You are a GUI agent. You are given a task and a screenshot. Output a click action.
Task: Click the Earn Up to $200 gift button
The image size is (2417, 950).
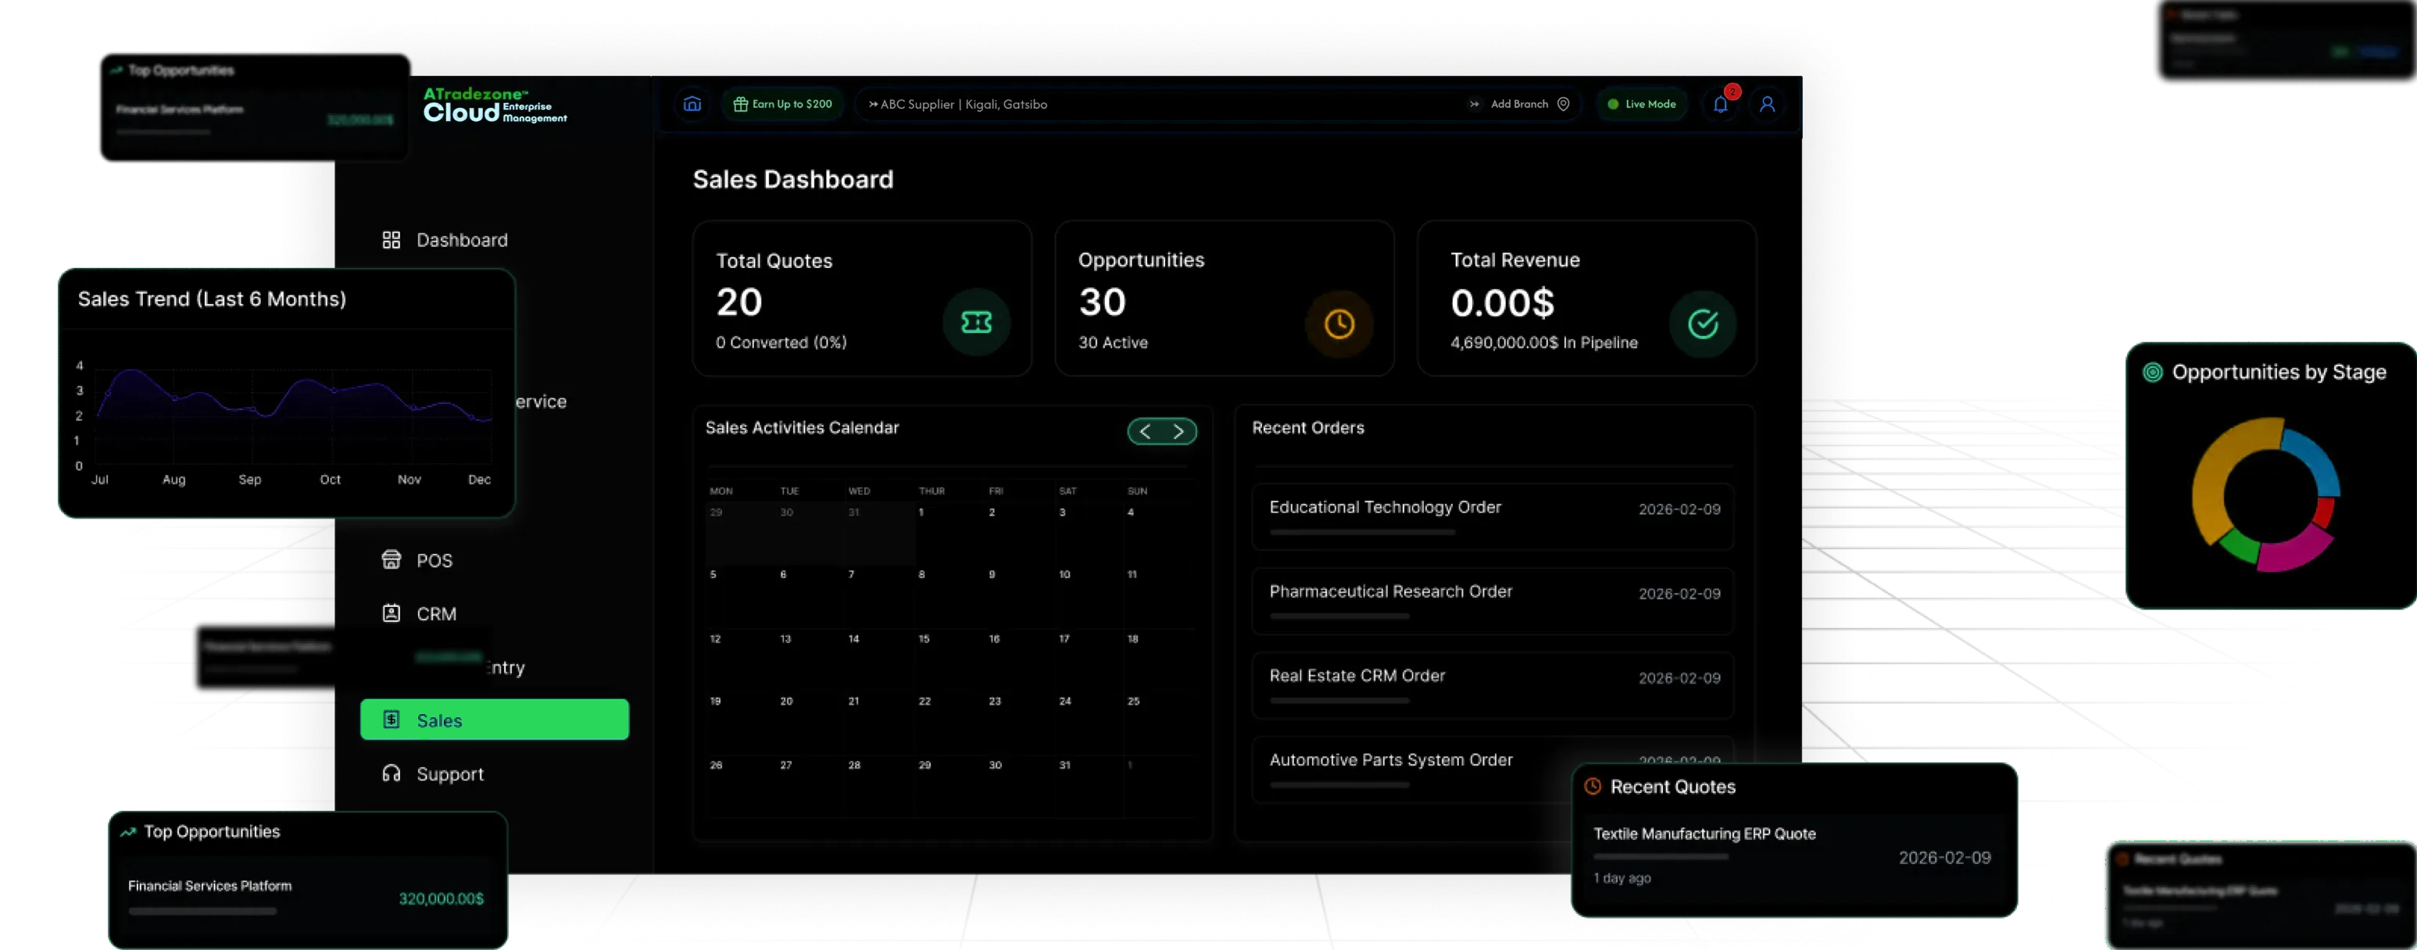coord(782,104)
